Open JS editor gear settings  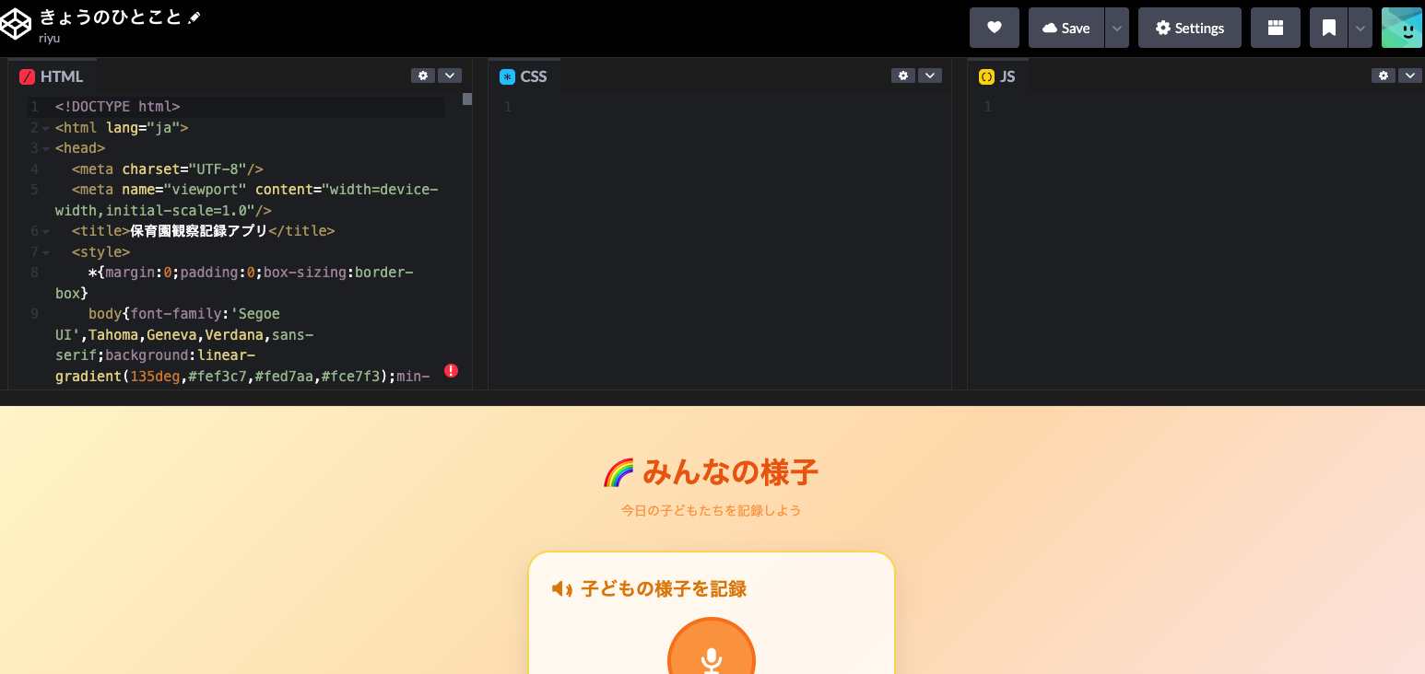(1384, 76)
